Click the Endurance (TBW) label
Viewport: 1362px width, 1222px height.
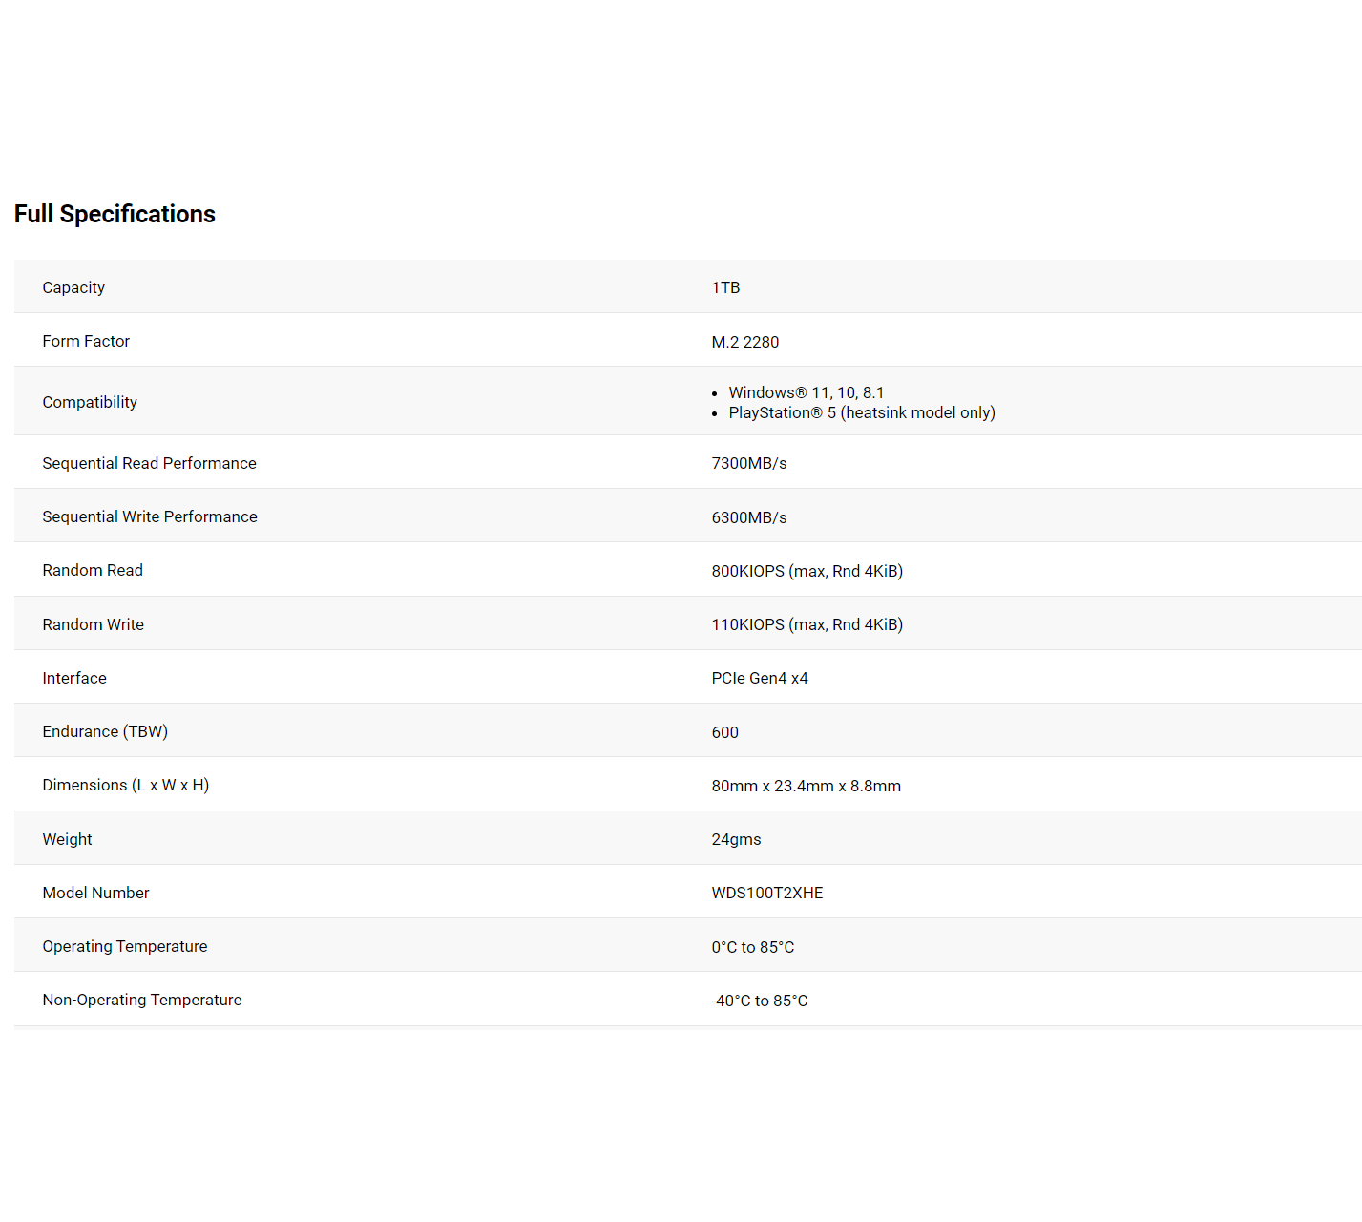[x=105, y=731]
